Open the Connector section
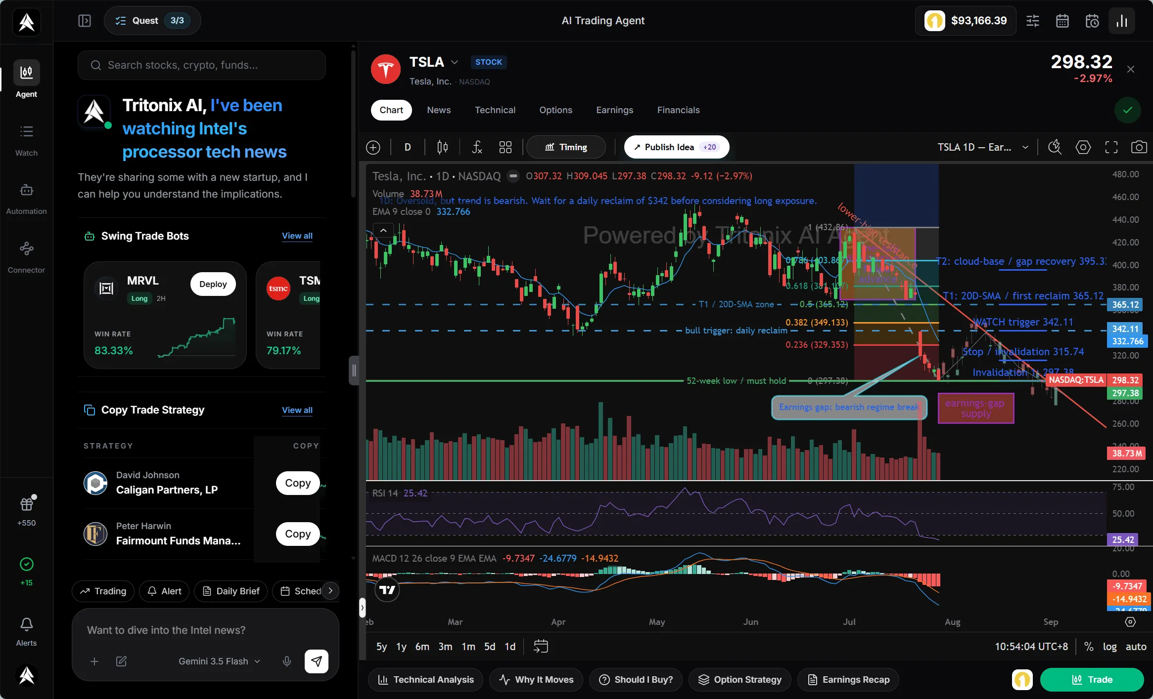This screenshot has width=1153, height=699. tap(26, 257)
